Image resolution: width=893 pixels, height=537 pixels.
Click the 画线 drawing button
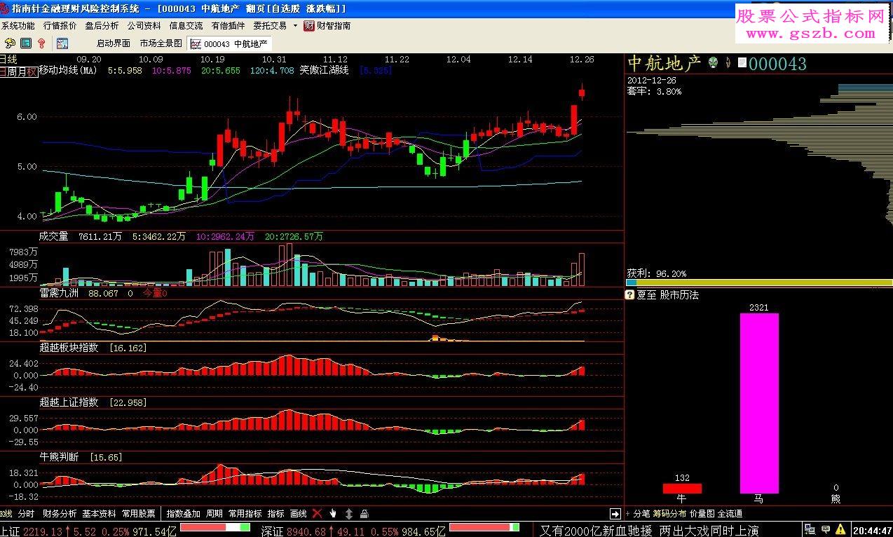point(299,514)
